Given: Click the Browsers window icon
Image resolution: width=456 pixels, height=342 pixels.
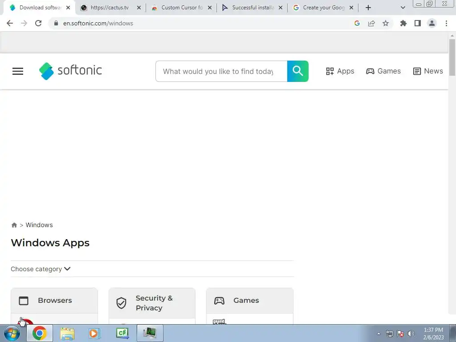Looking at the screenshot, I should [x=24, y=301].
